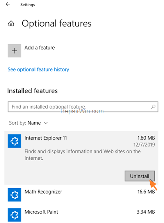Focus the Find an installed optional feature box
This screenshot has width=164, height=223.
click(83, 107)
